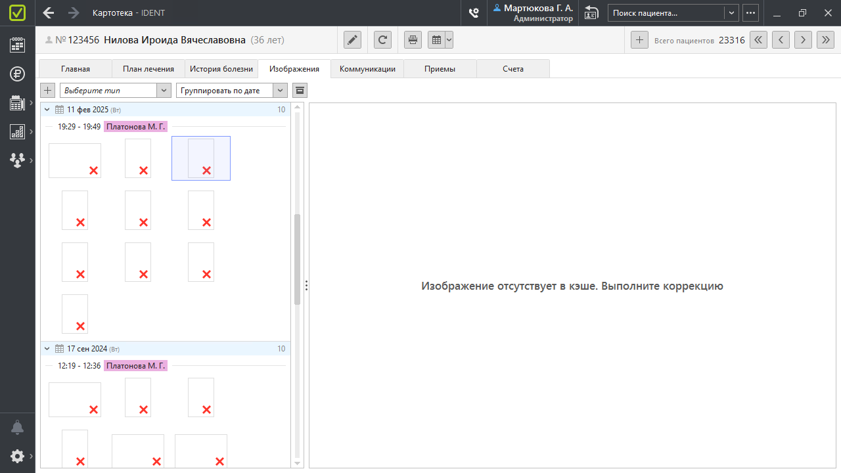Click the add image plus button
841x473 pixels.
[x=48, y=90]
